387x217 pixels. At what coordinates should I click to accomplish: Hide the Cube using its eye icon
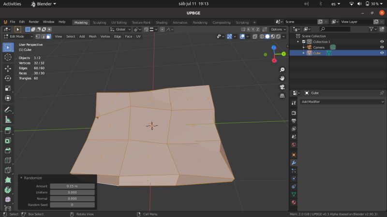[382, 53]
